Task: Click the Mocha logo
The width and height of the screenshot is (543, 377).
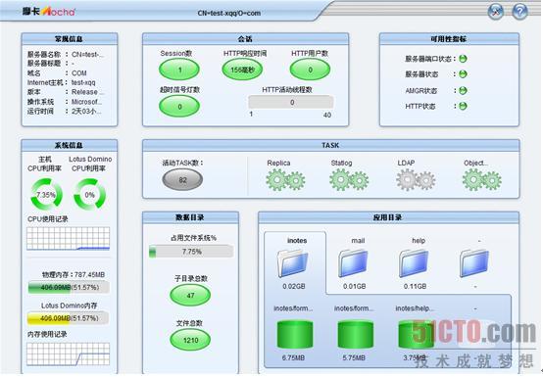Action: pos(49,11)
